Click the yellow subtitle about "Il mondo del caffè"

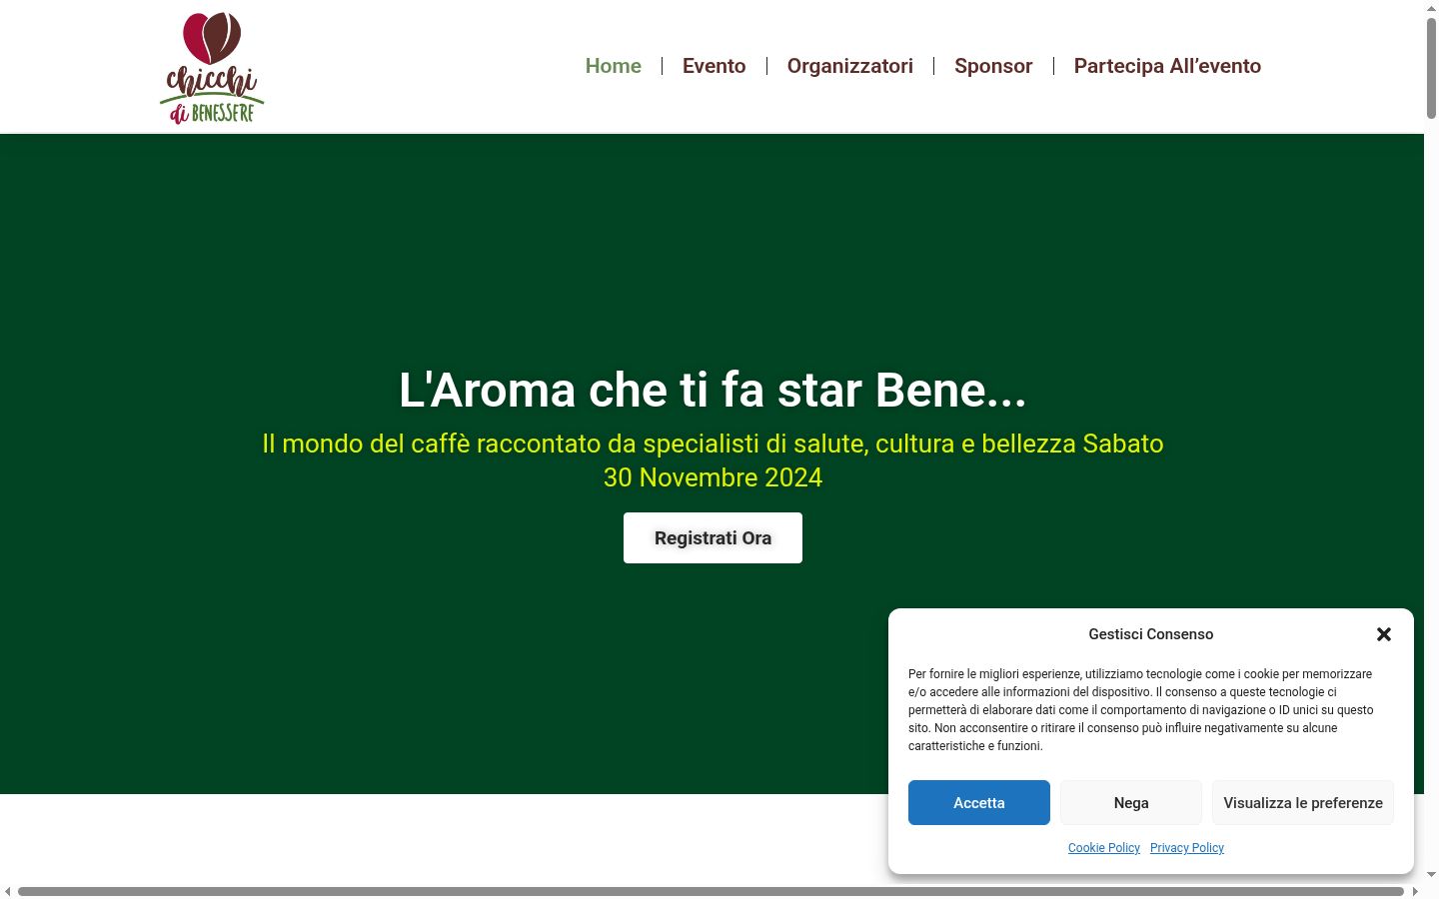coord(713,460)
